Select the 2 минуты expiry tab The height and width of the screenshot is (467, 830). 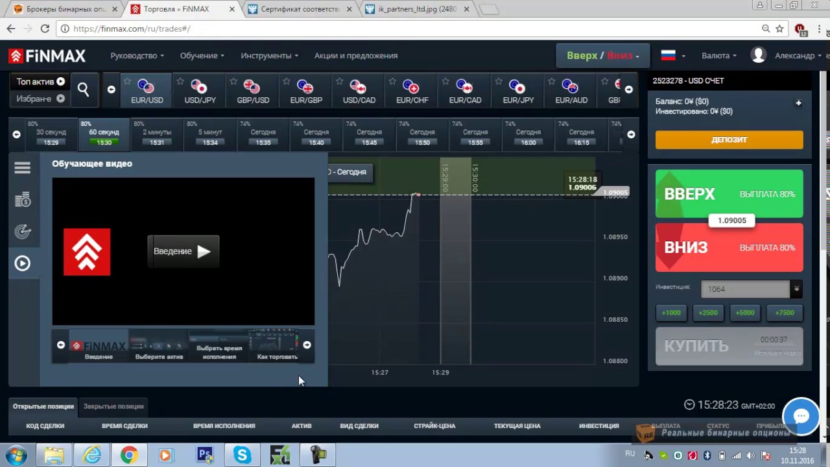[157, 134]
